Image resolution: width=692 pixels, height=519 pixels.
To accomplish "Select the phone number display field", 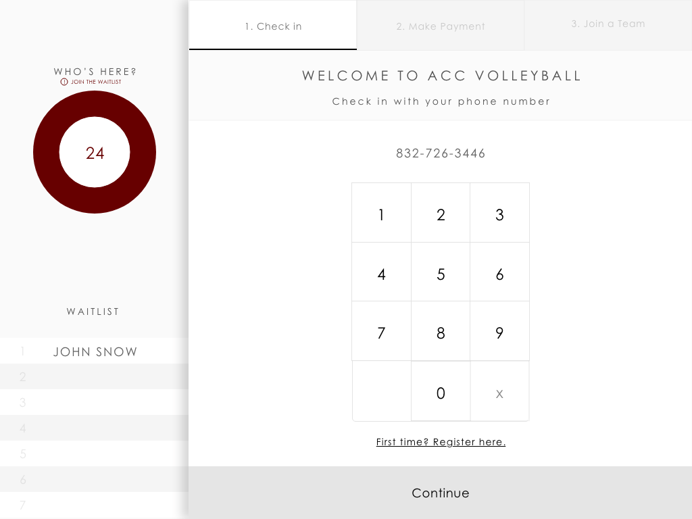I will [441, 153].
